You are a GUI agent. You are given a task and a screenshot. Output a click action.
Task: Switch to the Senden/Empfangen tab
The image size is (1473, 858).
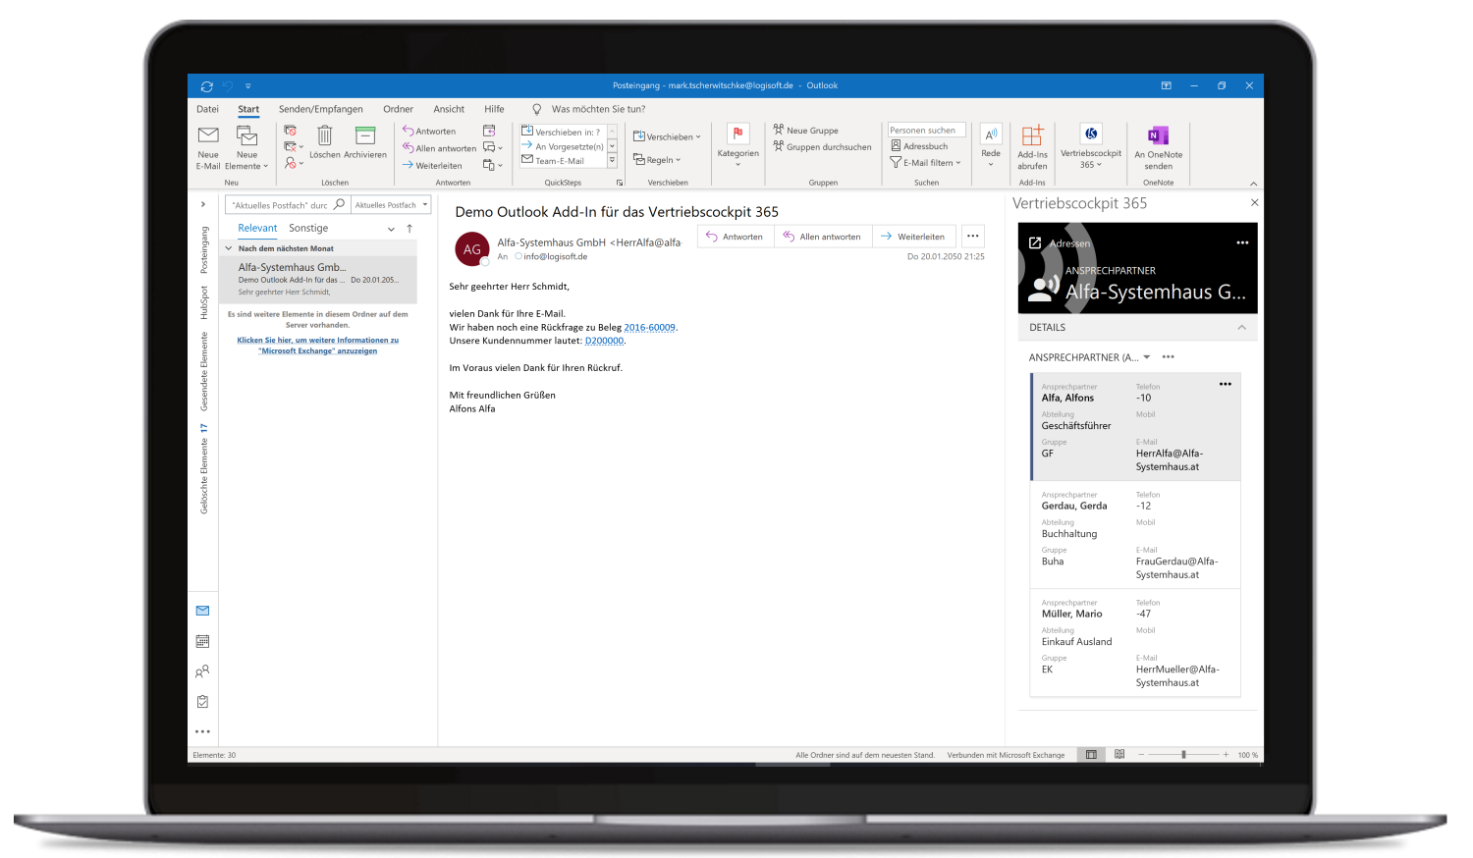pos(320,109)
